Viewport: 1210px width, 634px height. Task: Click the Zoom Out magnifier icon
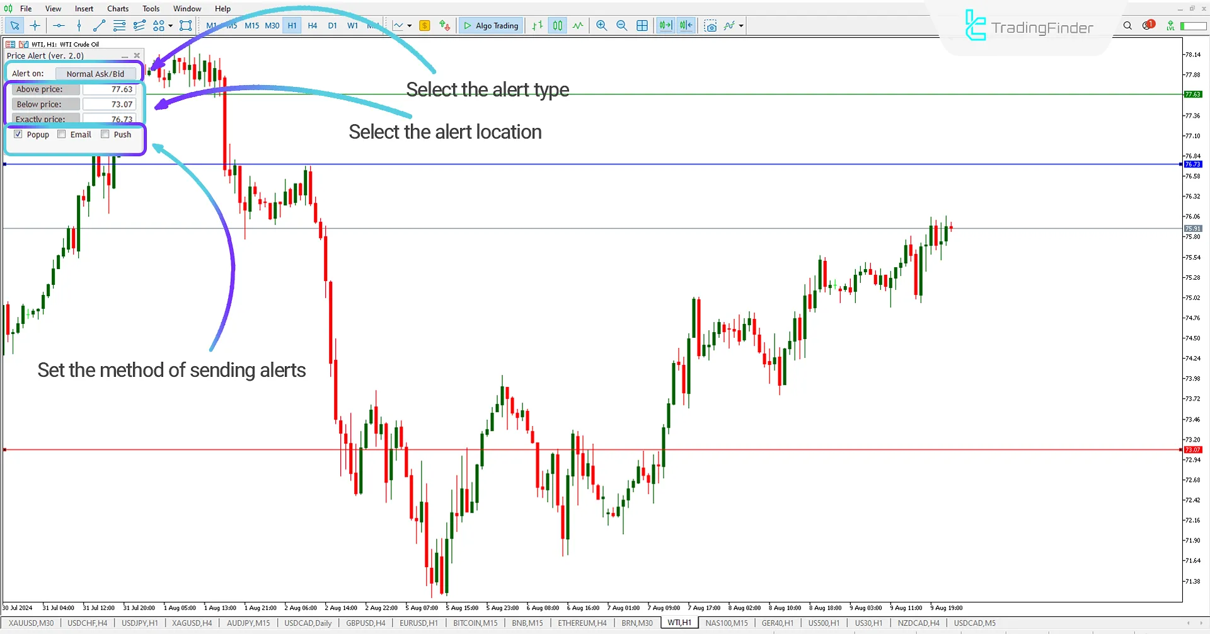pyautogui.click(x=621, y=26)
